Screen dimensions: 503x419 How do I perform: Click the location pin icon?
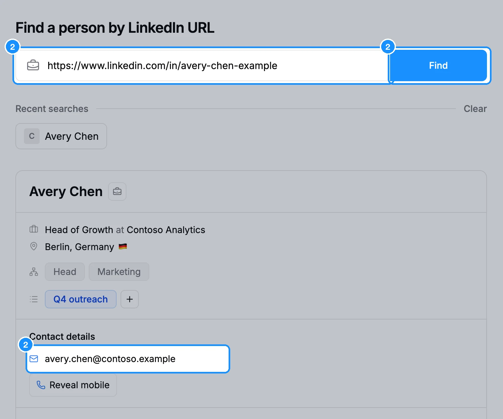(34, 246)
